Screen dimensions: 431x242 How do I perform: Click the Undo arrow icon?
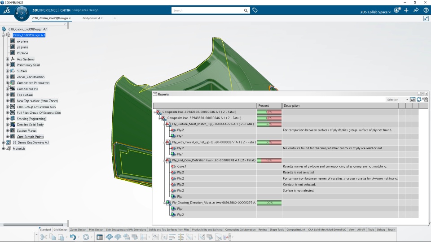click(73, 237)
